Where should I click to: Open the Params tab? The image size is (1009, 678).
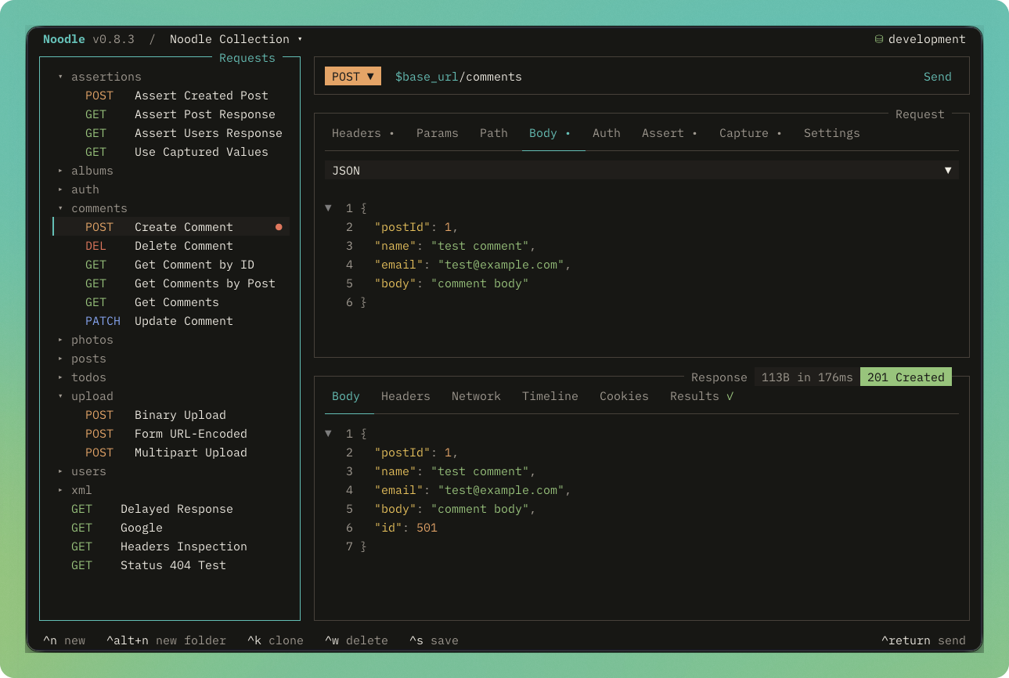(x=437, y=133)
